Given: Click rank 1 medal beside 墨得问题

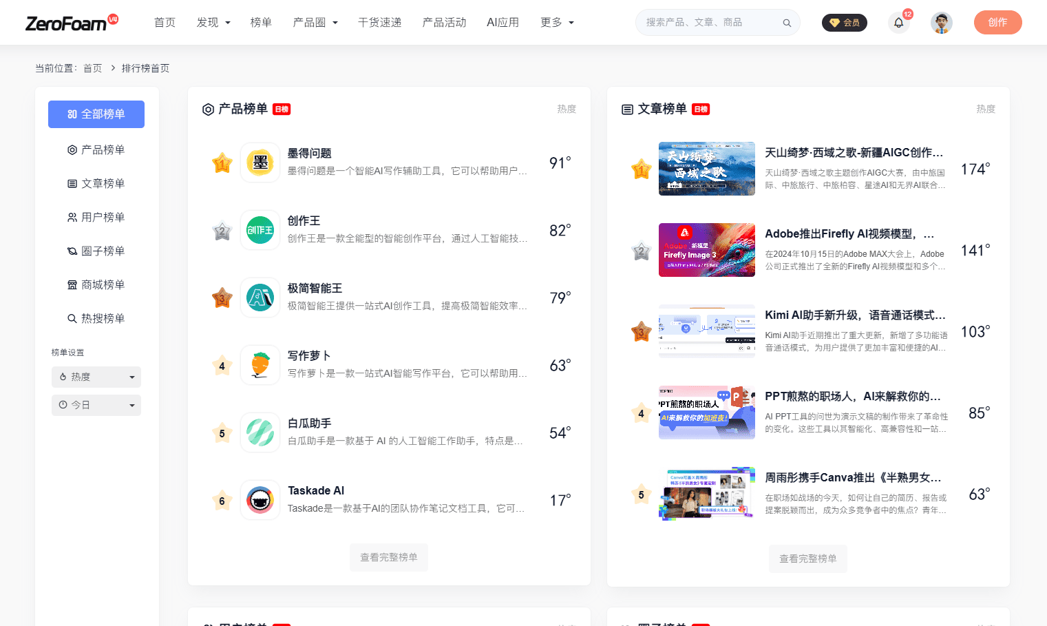Looking at the screenshot, I should (222, 163).
